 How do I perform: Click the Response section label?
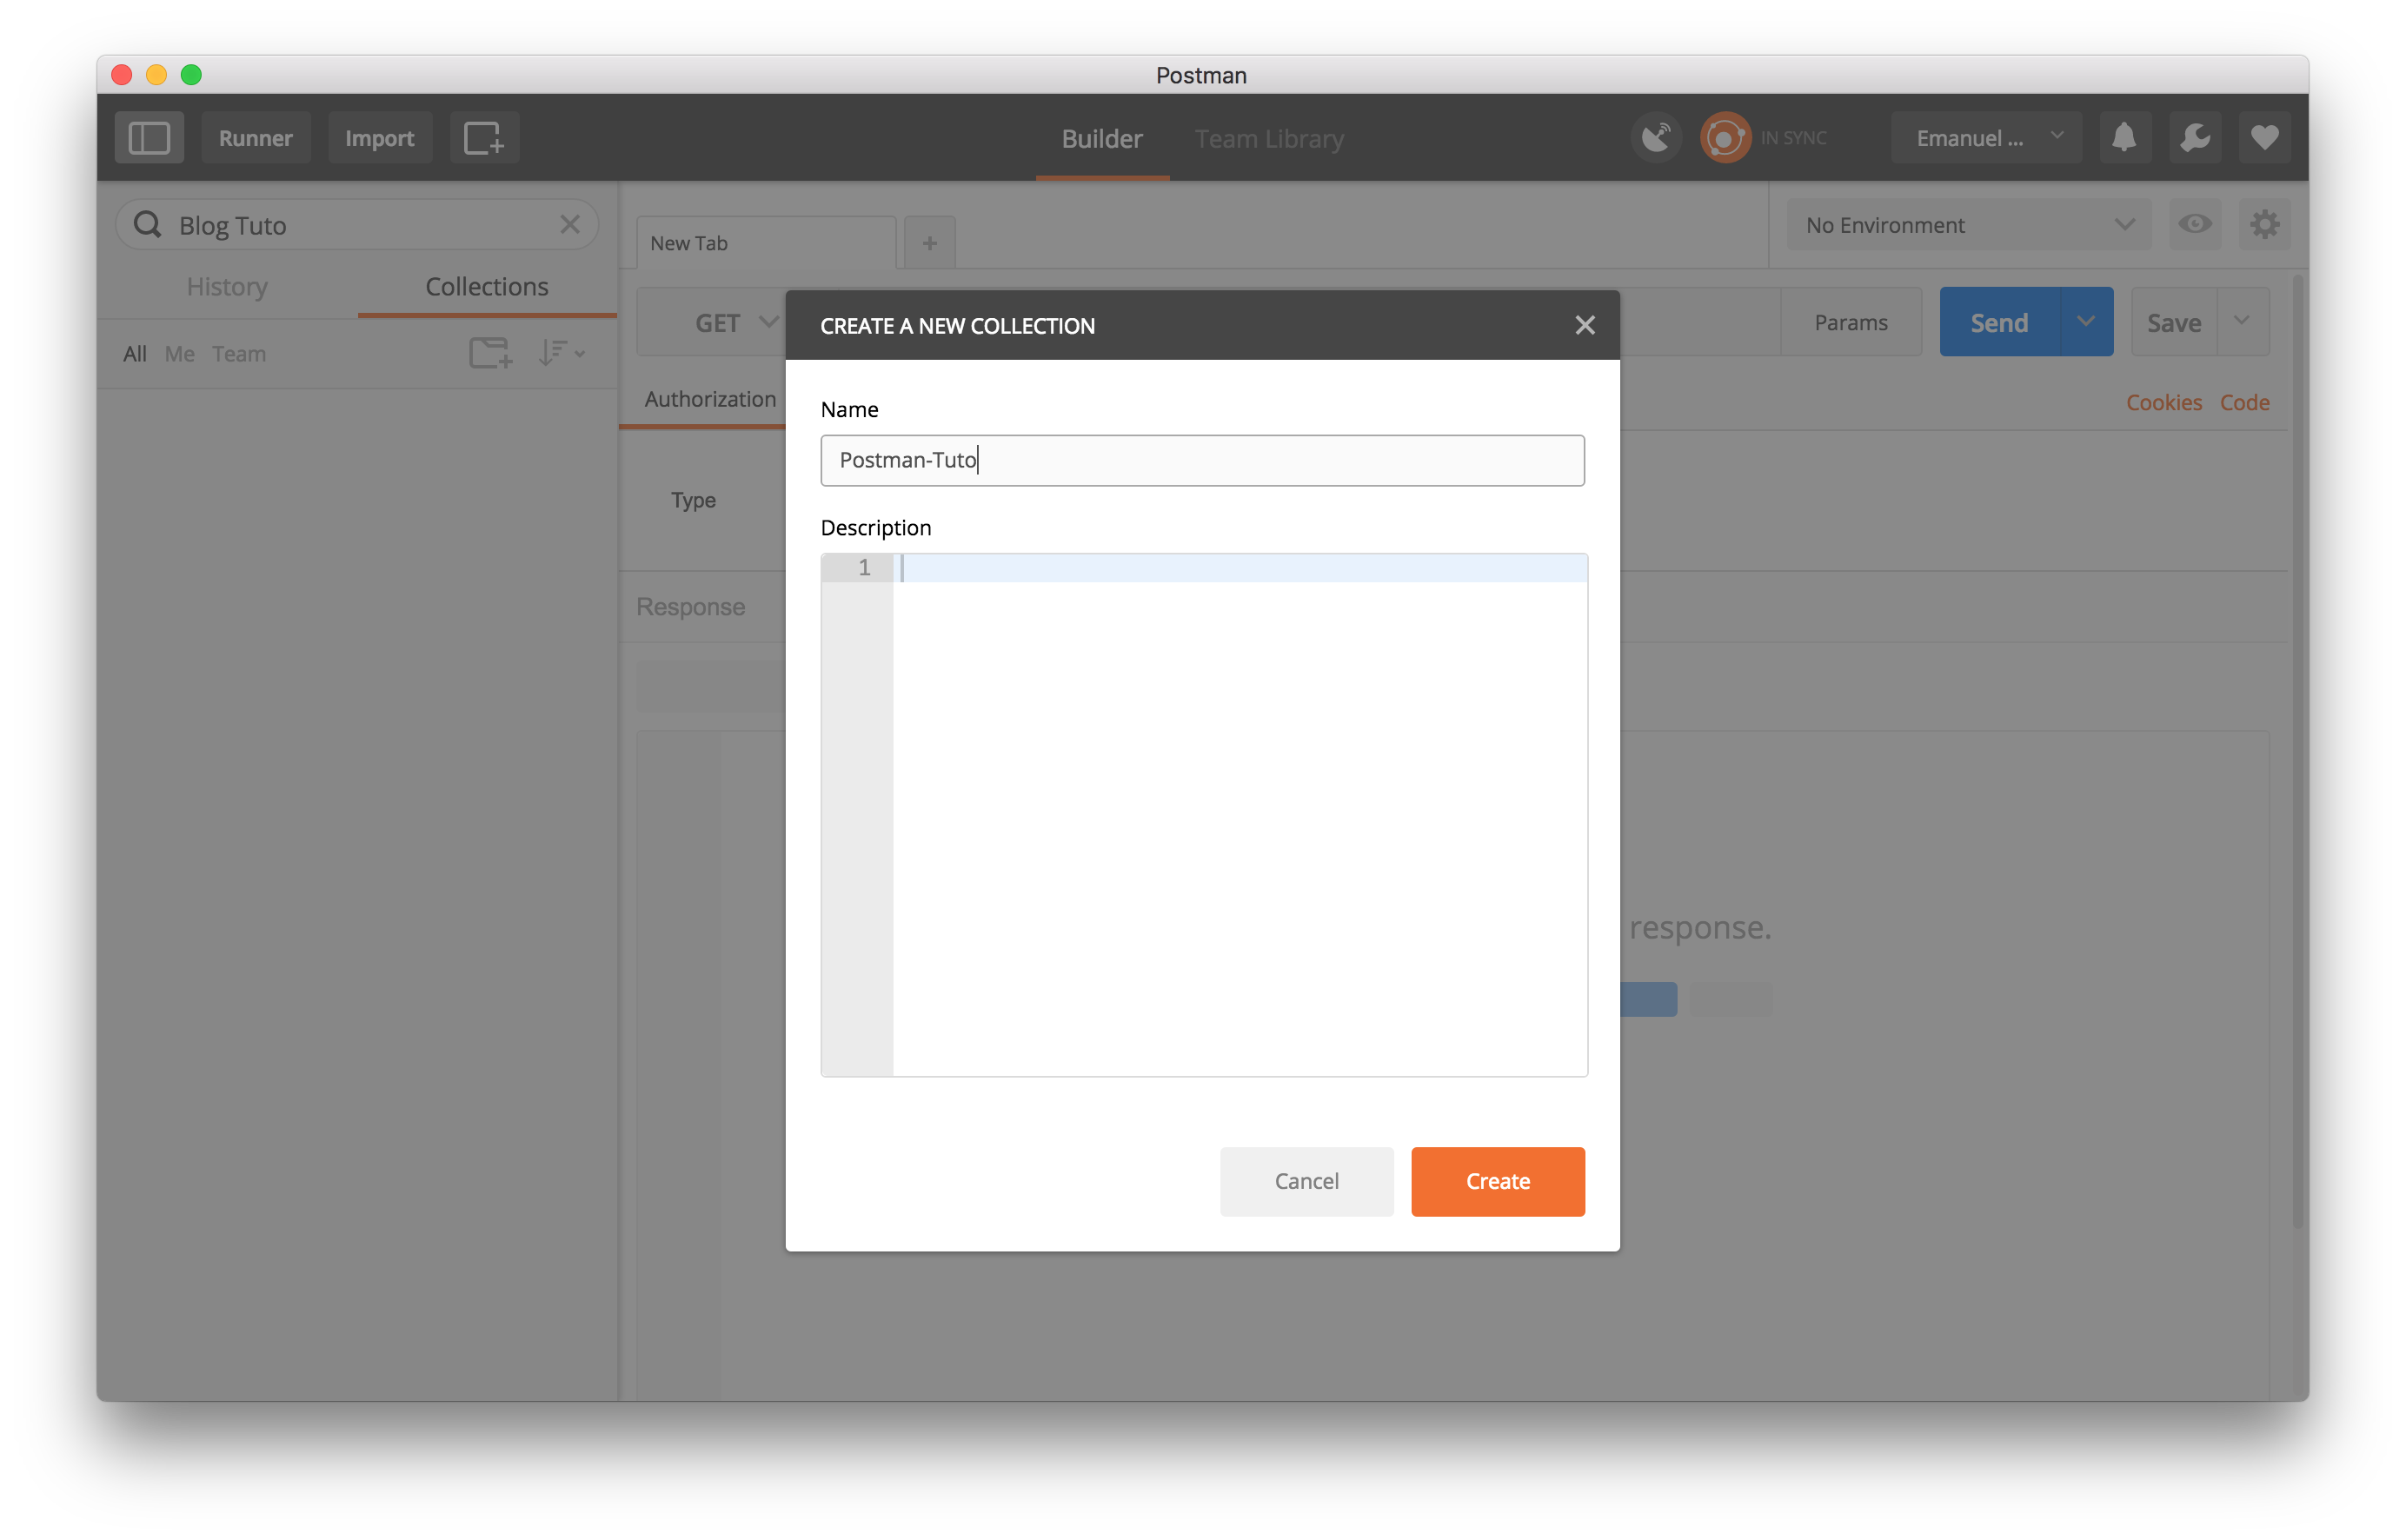click(691, 607)
